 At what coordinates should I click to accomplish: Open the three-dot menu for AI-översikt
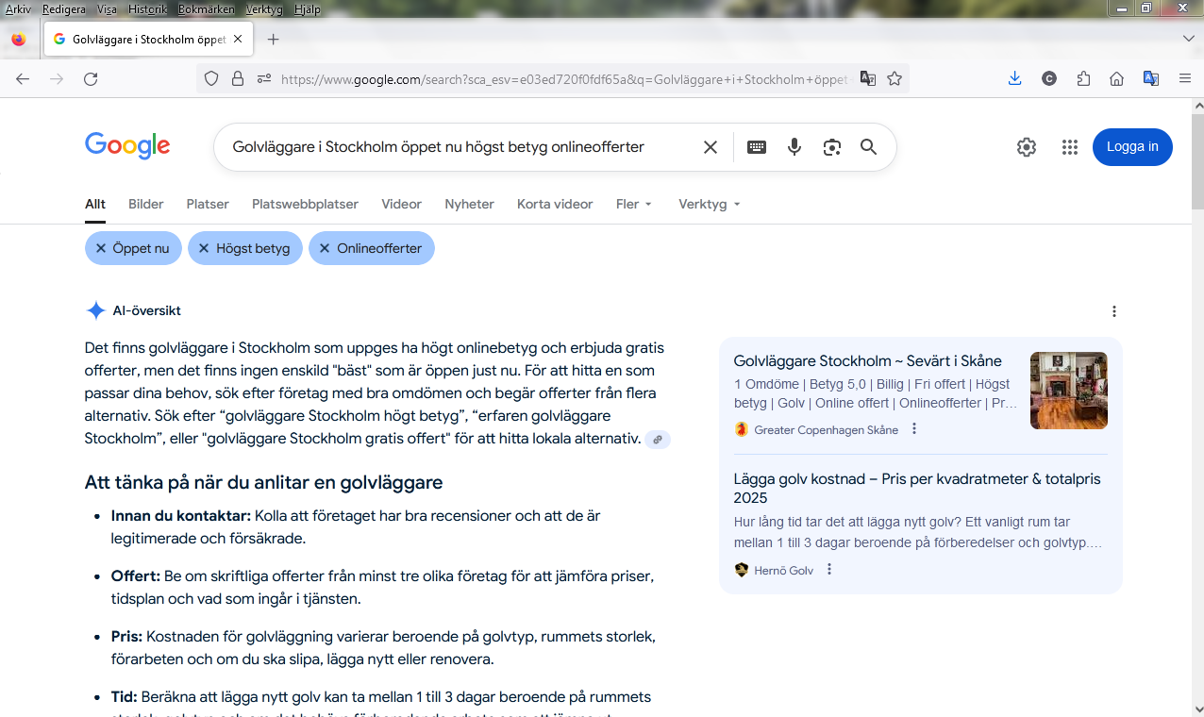pyautogui.click(x=1114, y=311)
